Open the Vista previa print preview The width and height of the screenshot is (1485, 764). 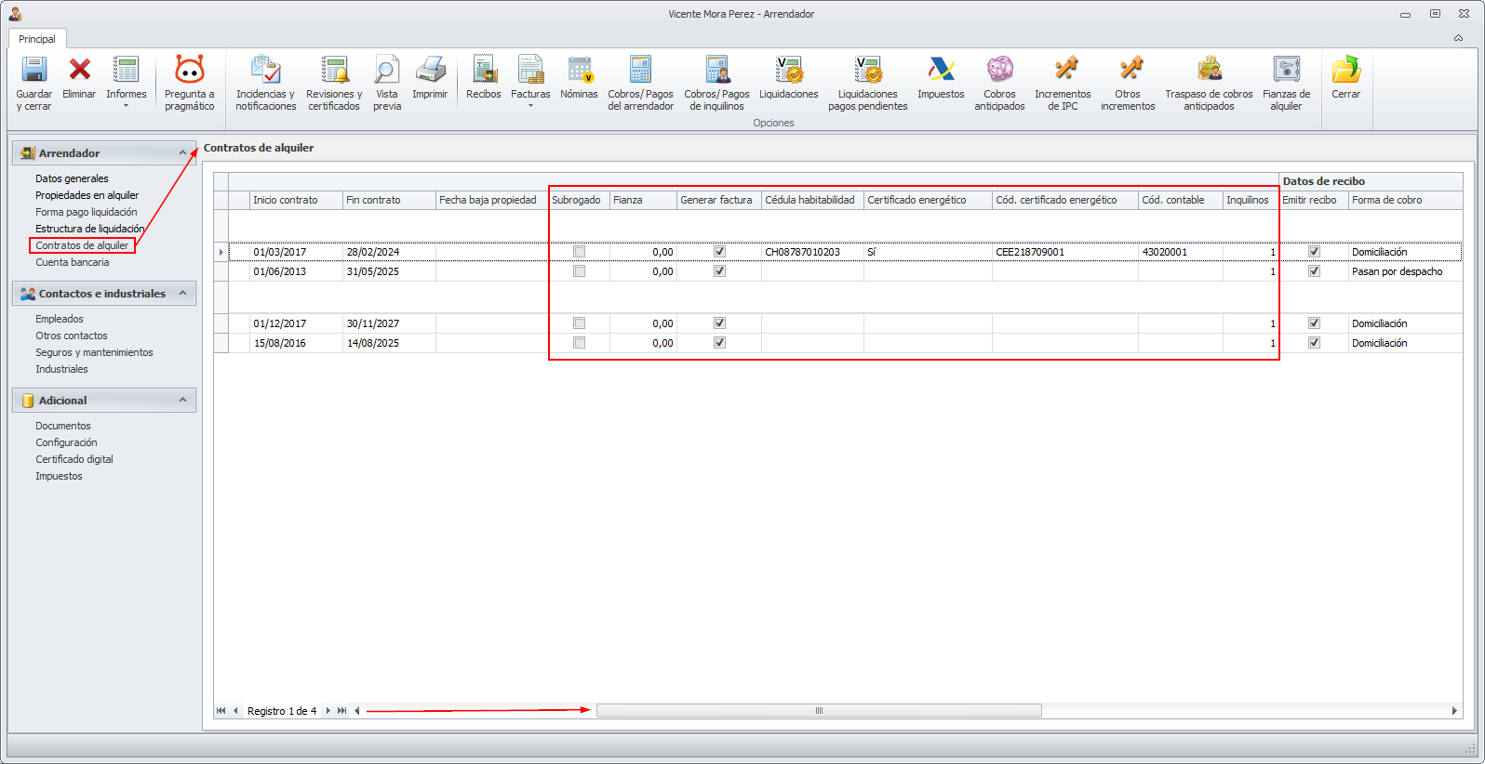[387, 71]
